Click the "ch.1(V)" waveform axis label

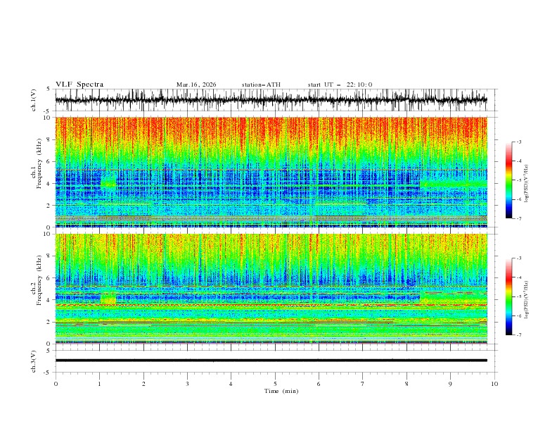pos(34,100)
